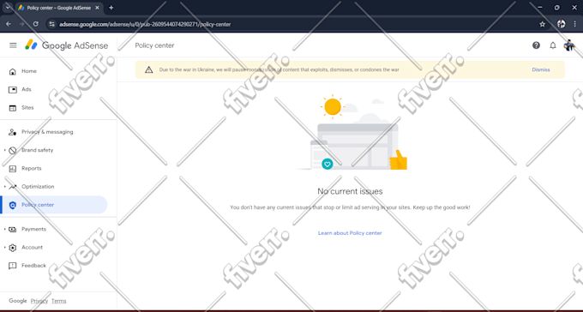Open Chrome three-dot menu
Viewport: 583px width, 312px height.
[x=574, y=24]
